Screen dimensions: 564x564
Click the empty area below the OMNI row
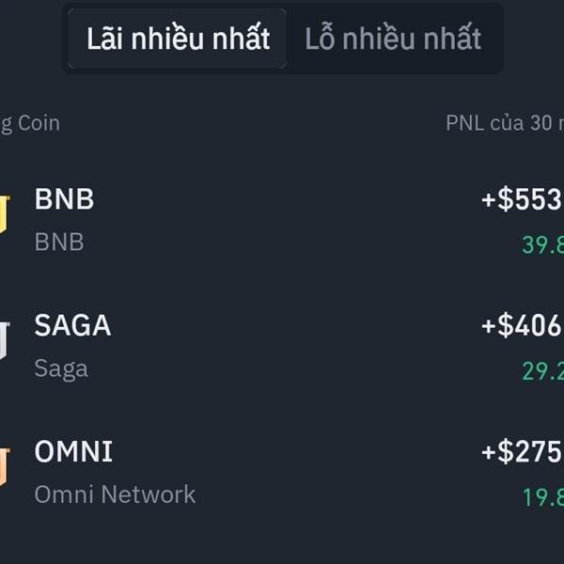[x=282, y=541]
